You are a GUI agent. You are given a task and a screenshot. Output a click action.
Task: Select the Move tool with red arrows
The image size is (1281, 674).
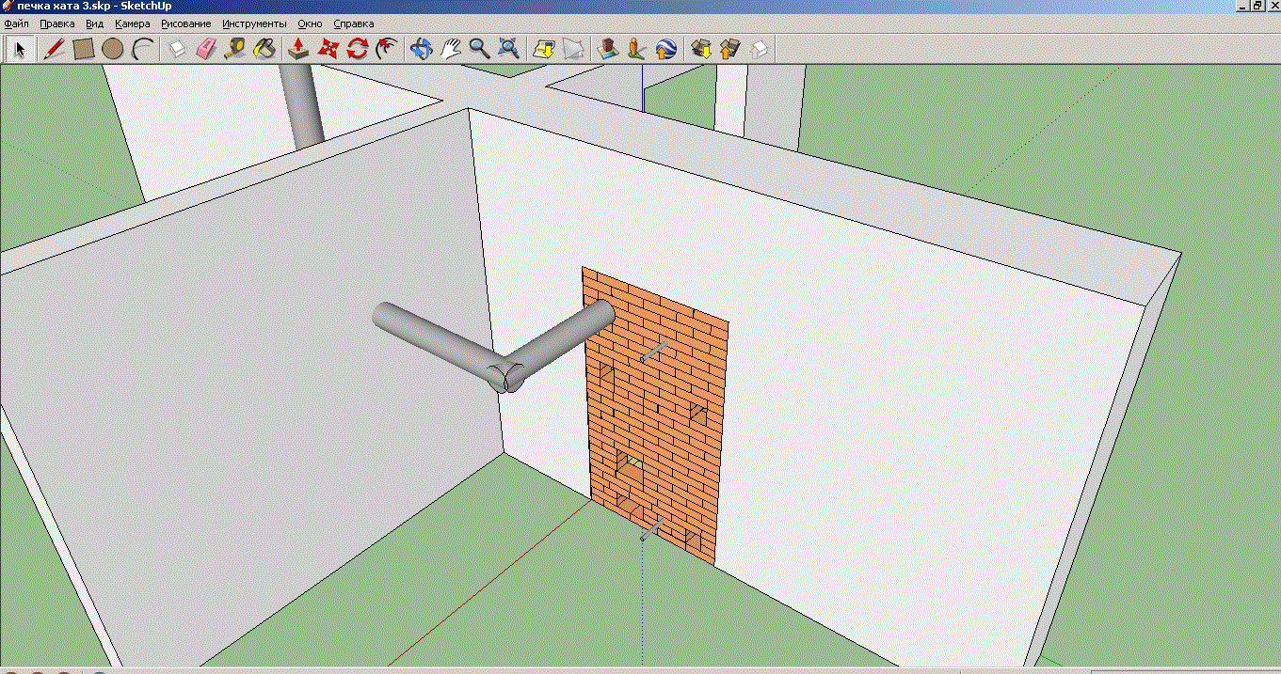(x=328, y=49)
